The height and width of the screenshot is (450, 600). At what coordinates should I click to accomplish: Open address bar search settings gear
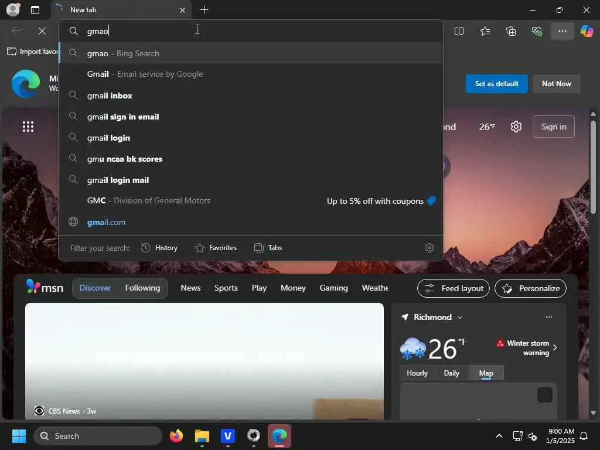tap(429, 248)
